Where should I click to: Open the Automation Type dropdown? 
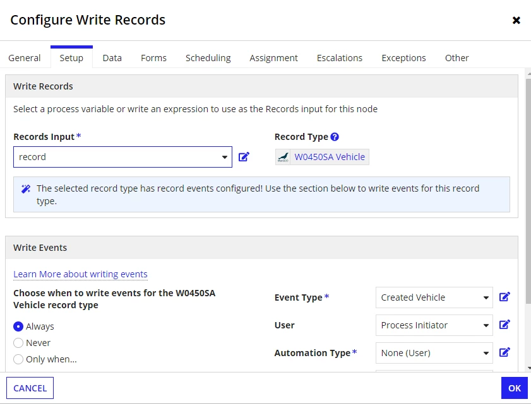[434, 353]
